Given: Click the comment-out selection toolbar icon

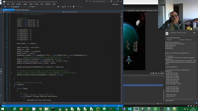Looking at the screenshot, I should click(x=68, y=7).
